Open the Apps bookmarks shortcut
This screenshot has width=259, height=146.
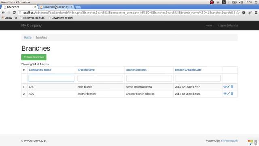(x=6, y=18)
